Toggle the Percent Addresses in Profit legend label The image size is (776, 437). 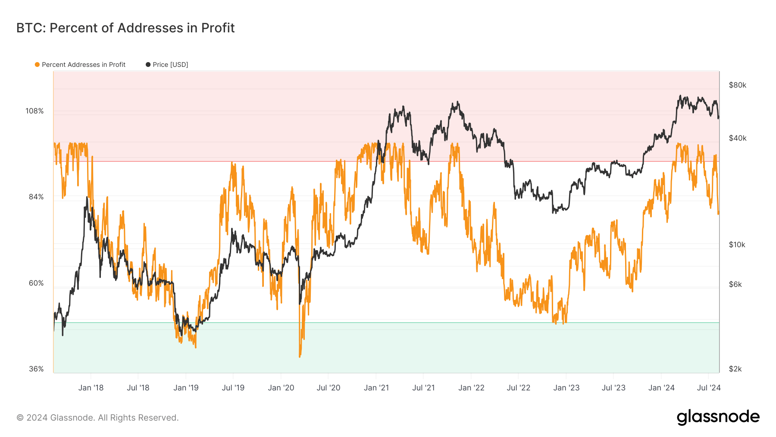[84, 65]
